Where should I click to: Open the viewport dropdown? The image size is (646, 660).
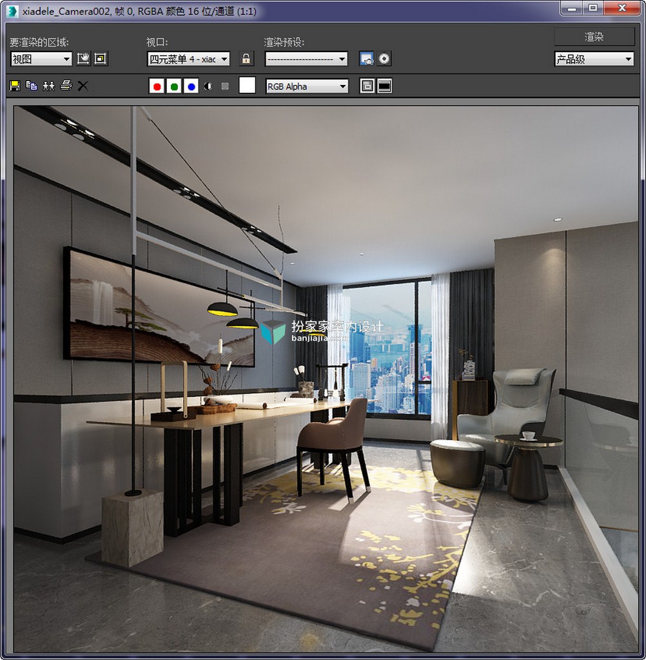(x=189, y=59)
